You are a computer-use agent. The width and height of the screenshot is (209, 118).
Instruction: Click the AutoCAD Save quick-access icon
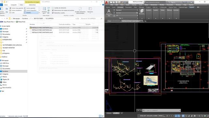point(116,2)
